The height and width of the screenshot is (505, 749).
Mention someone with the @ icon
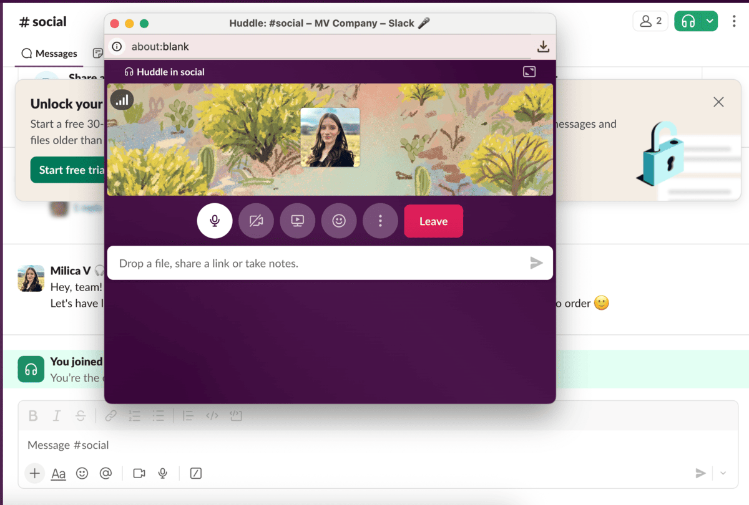click(106, 474)
